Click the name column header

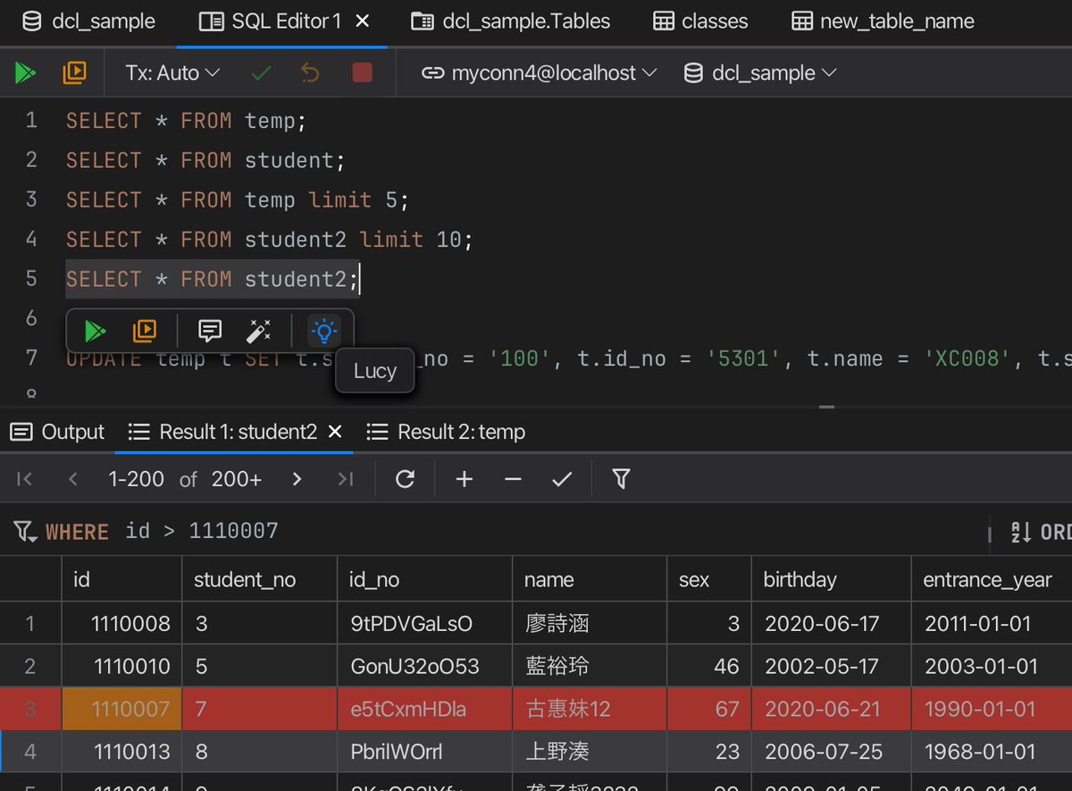(x=590, y=580)
